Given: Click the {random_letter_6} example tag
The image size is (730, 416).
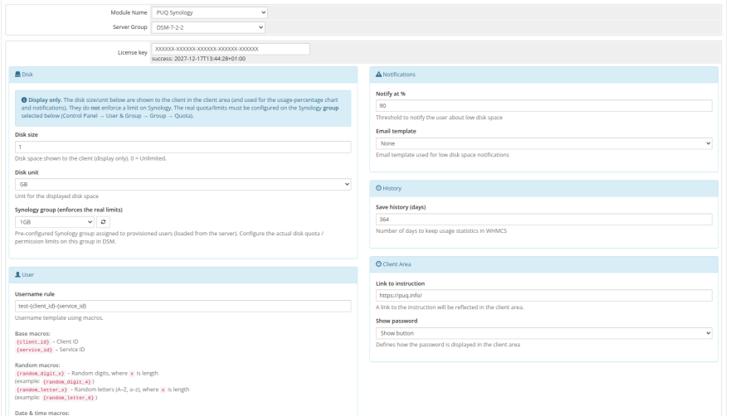Looking at the screenshot, I should pyautogui.click(x=69, y=398).
